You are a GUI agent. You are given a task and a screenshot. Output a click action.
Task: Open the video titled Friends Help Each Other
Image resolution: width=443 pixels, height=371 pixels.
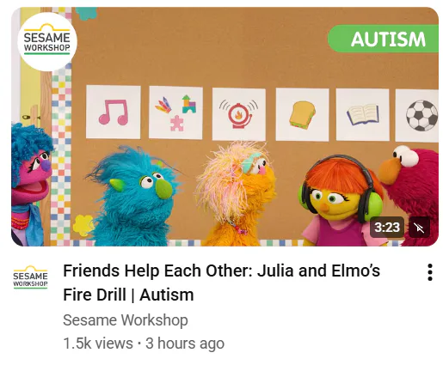pos(221,283)
